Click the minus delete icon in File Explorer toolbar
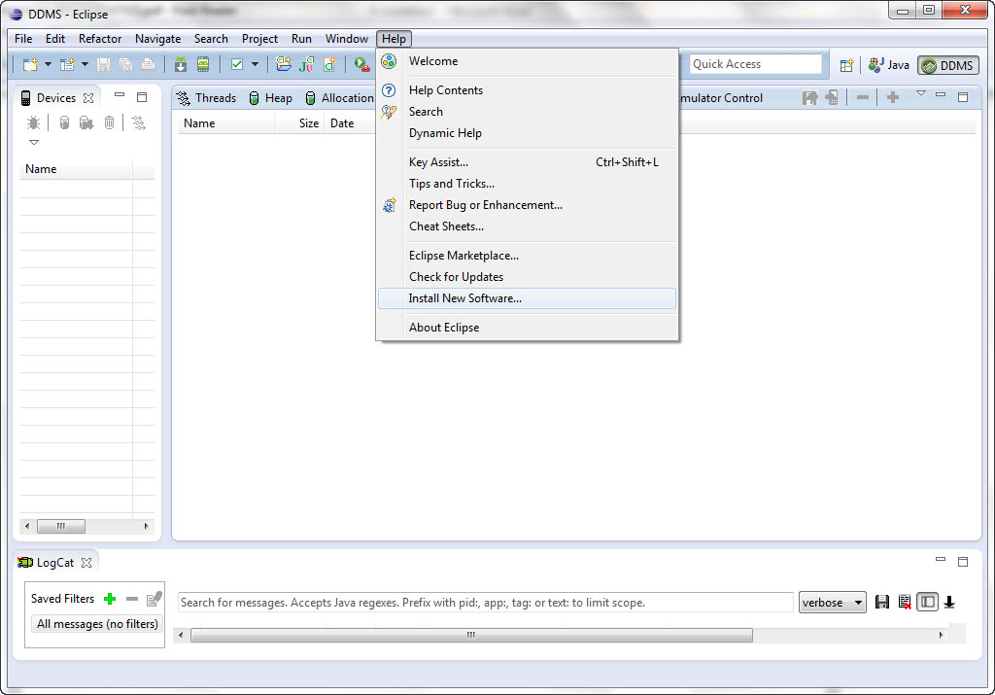 pyautogui.click(x=863, y=98)
